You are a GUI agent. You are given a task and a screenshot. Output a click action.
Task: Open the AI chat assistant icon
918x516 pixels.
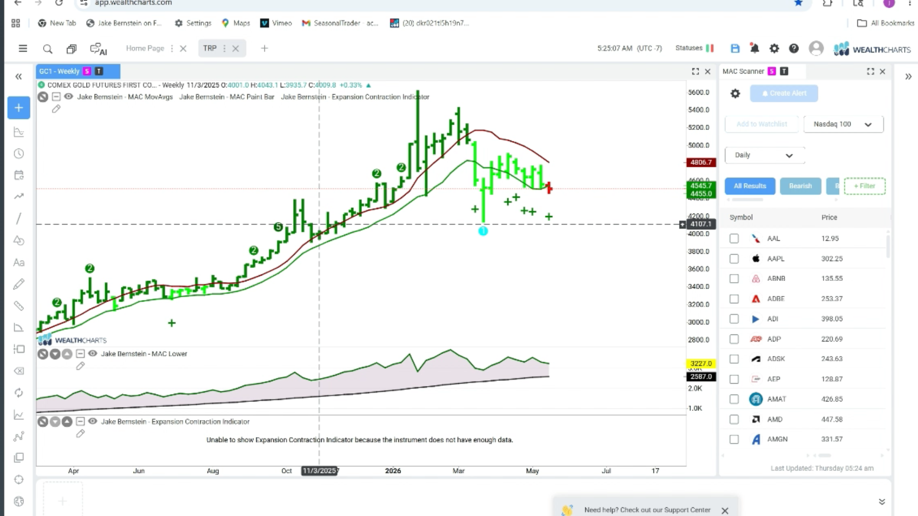click(x=98, y=49)
